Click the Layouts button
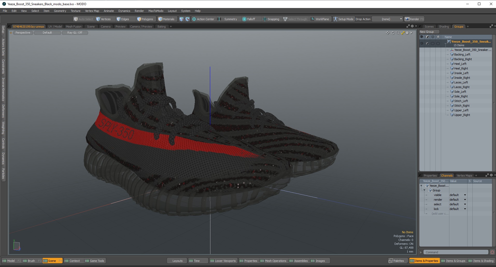Screen dimensions: 496x267 (178, 261)
